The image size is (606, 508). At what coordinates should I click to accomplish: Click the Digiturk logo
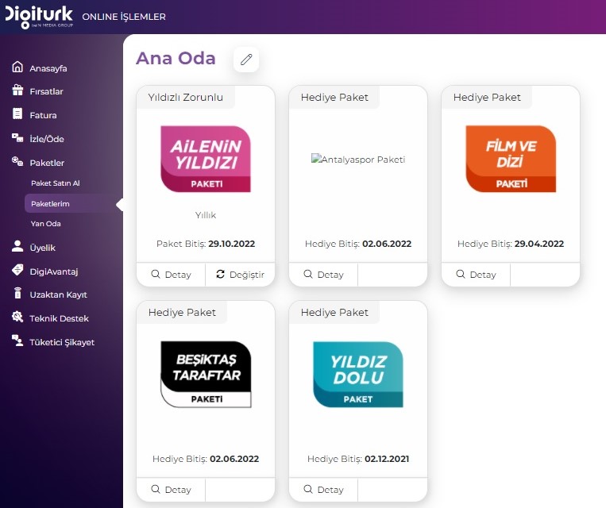click(39, 17)
